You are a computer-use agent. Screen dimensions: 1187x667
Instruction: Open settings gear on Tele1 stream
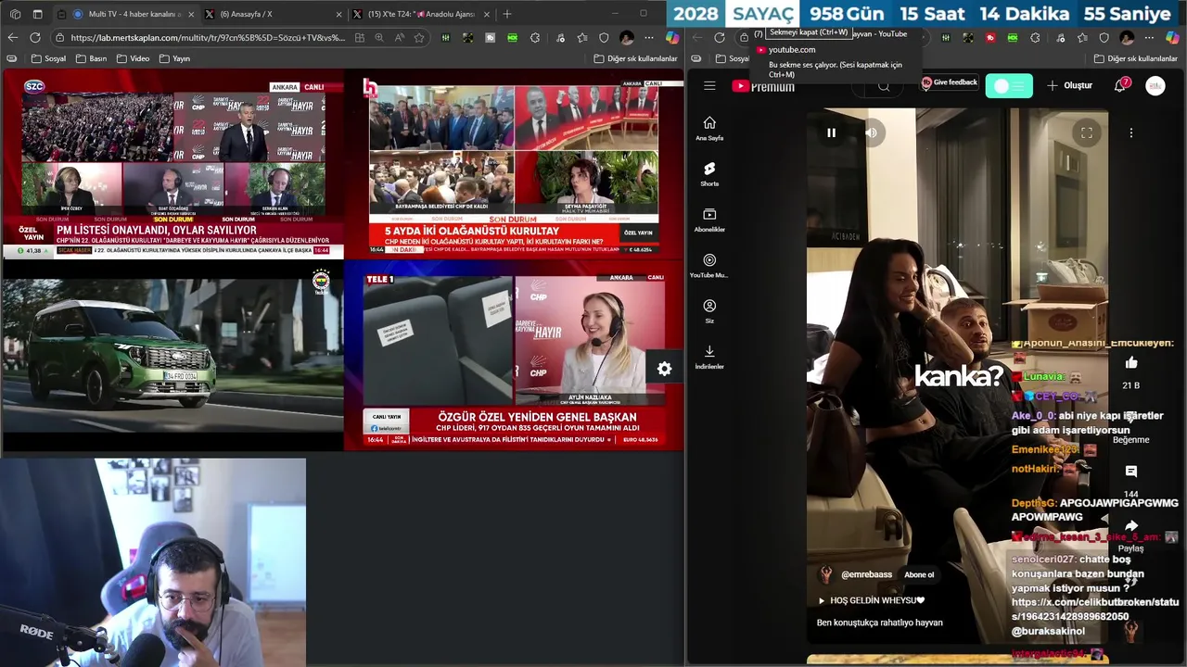tap(664, 369)
